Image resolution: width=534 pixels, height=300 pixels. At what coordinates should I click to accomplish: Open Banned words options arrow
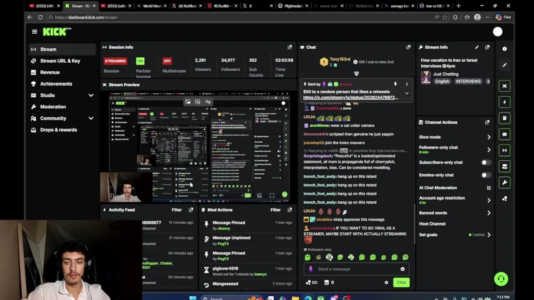(x=489, y=213)
